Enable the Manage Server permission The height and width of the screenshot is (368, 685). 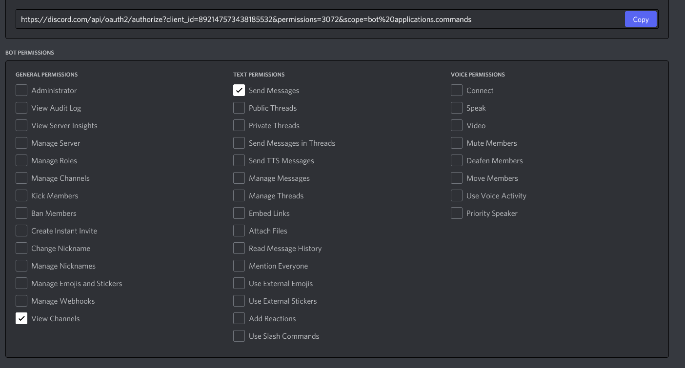click(x=21, y=143)
